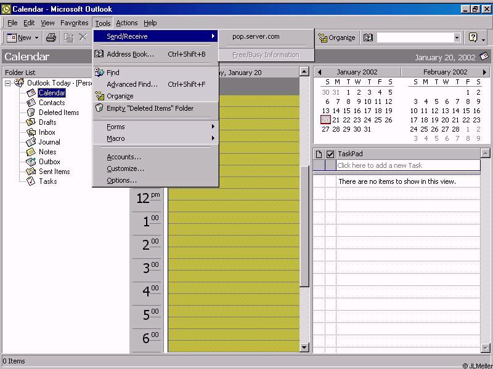Open the Address Book from Tools menu

coord(130,54)
